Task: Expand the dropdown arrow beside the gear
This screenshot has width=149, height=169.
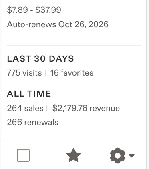Action: tap(132, 155)
